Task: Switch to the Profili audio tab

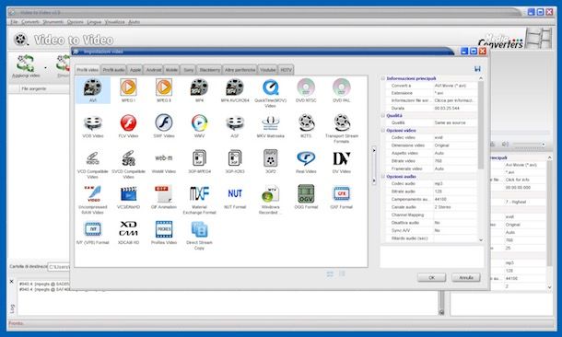Action: 113,69
